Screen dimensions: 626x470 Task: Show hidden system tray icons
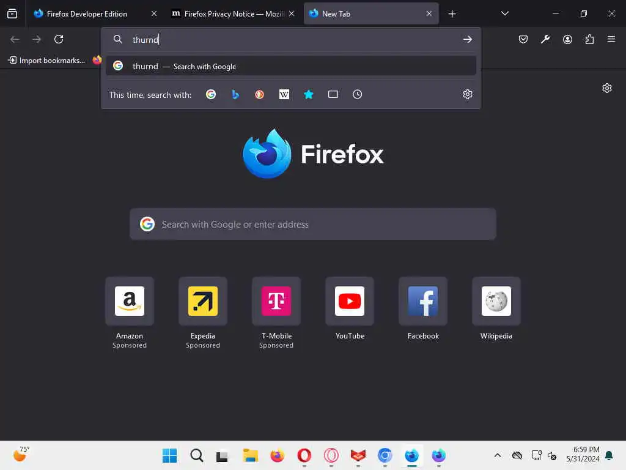[x=498, y=455]
